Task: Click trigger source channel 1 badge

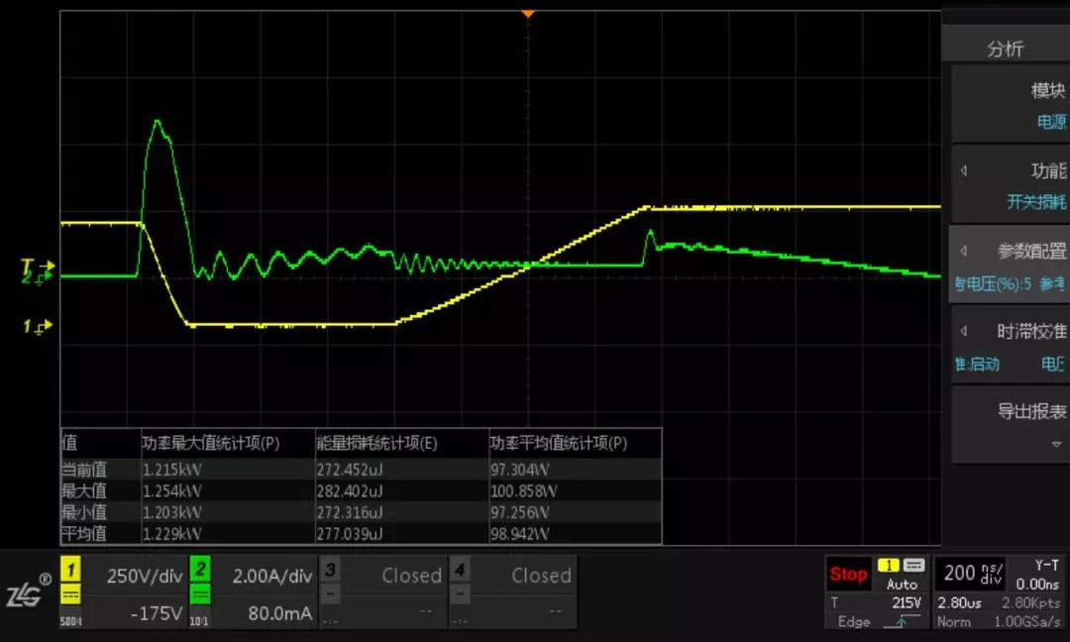Action: 888,565
